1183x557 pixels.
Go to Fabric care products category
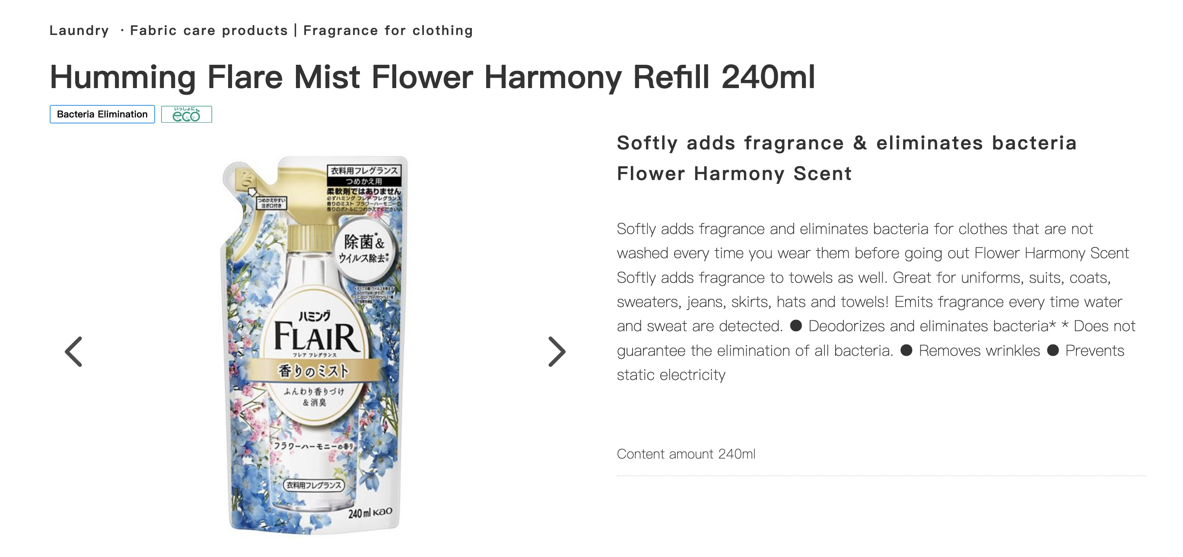pyautogui.click(x=209, y=30)
